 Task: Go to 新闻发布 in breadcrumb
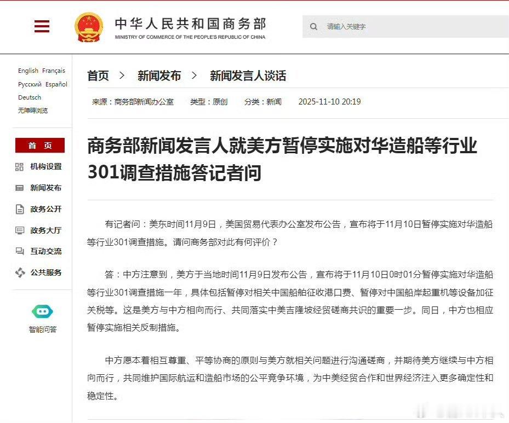[x=159, y=76]
